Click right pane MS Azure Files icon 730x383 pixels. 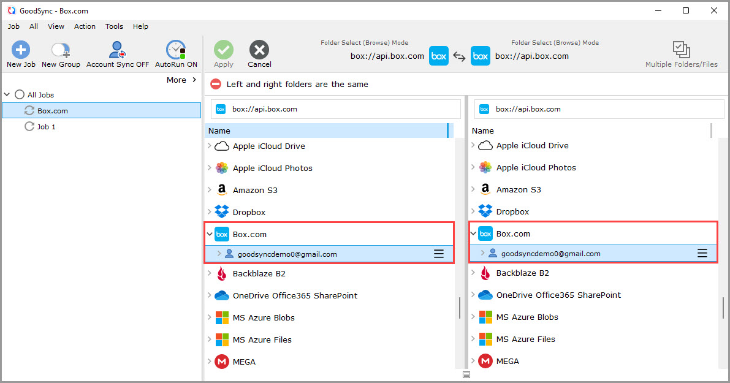[x=485, y=339]
